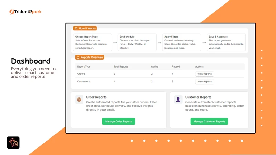Click the Dashboard heading
Screen dimensions: 276x155
point(31,61)
